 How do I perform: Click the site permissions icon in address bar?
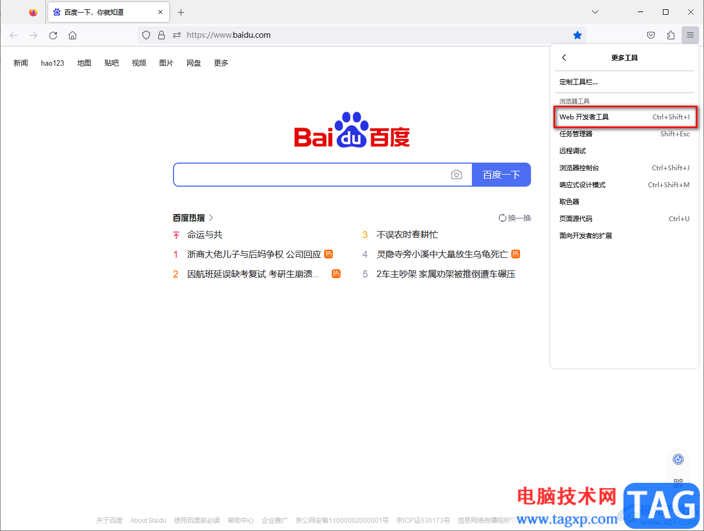(177, 35)
